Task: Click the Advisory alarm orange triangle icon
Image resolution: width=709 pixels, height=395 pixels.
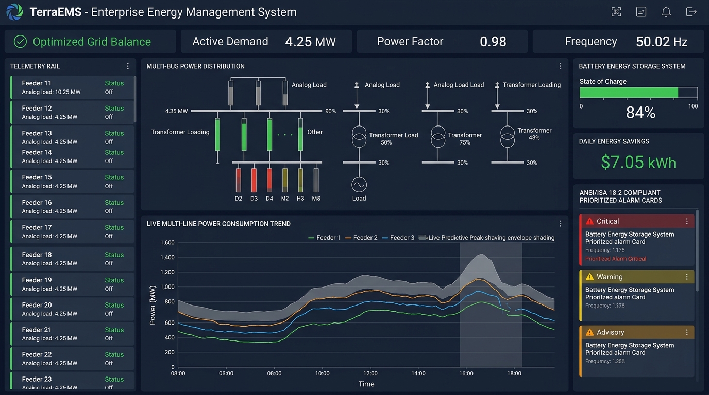Action: pos(589,332)
